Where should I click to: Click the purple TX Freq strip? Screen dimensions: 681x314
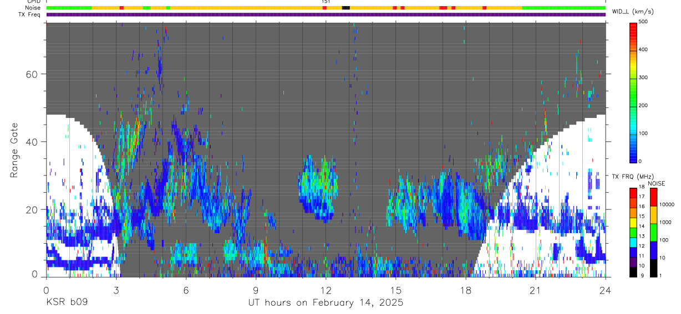(x=326, y=15)
